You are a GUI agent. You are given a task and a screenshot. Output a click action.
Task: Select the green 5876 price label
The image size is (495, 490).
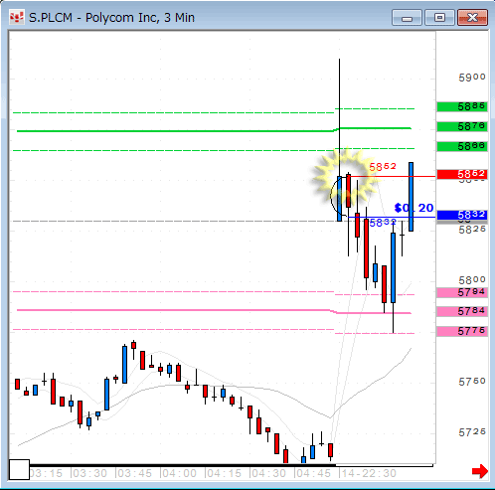click(462, 126)
